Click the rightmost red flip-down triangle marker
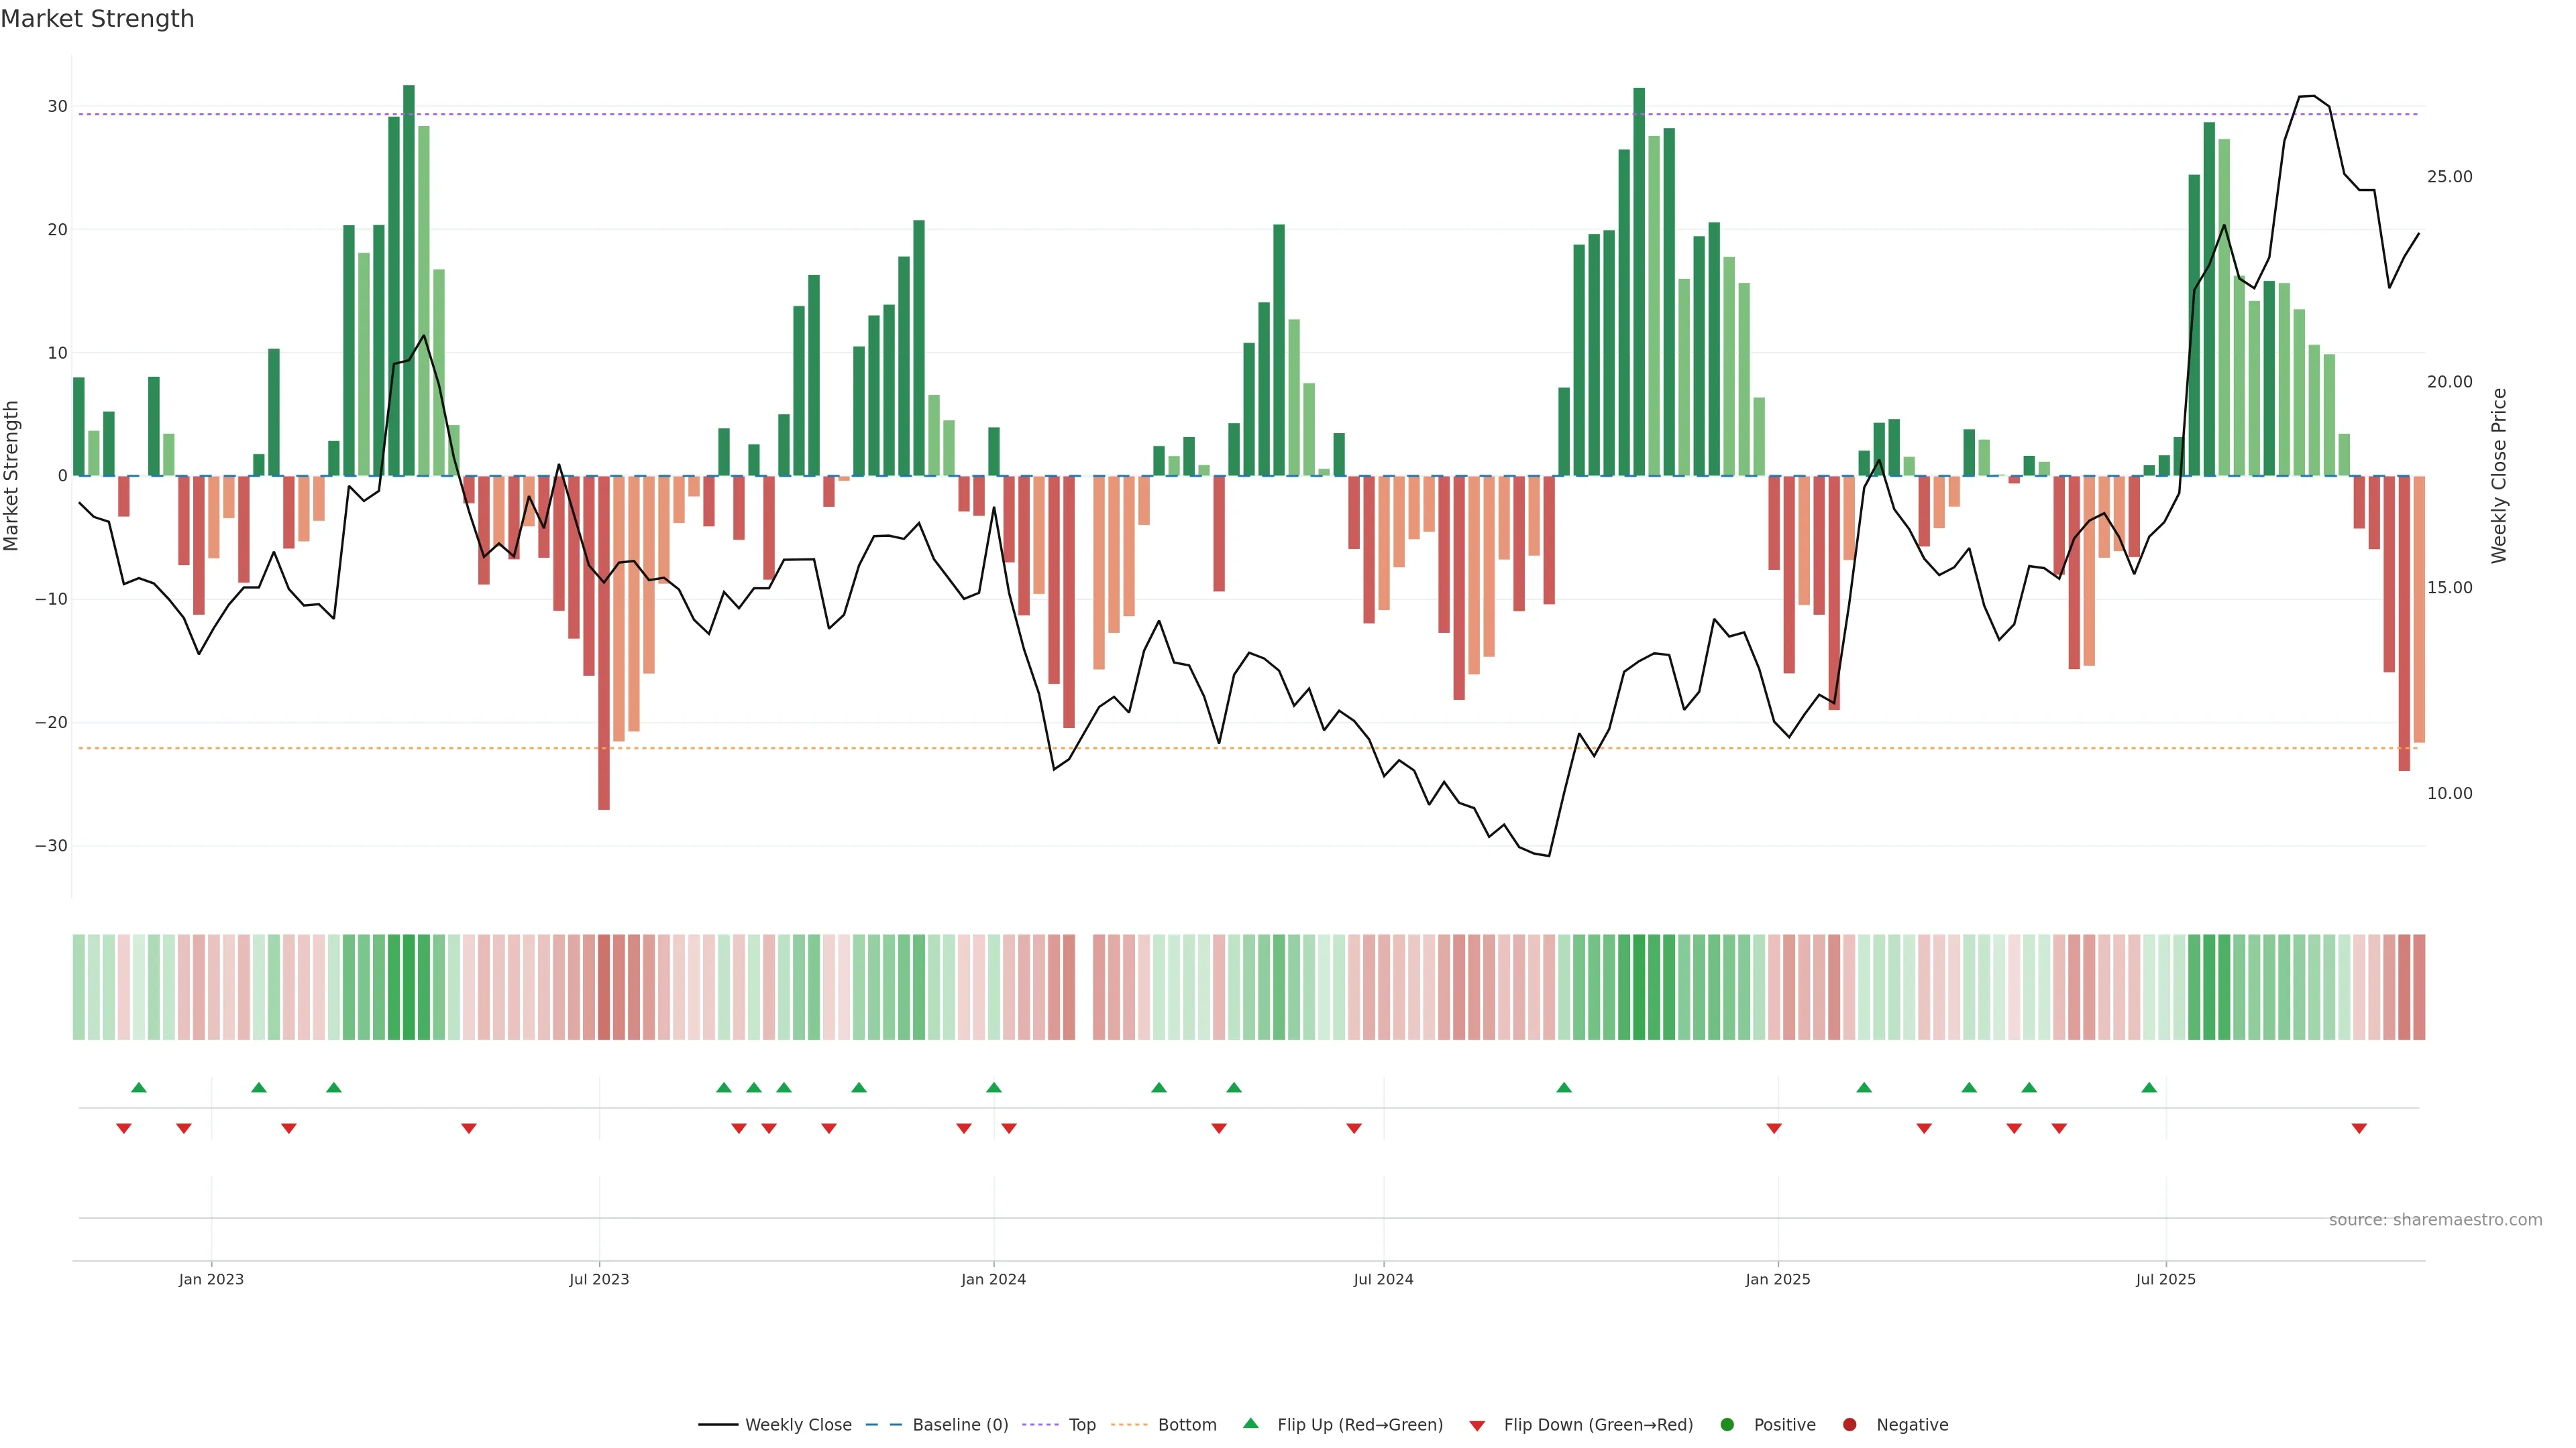This screenshot has height=1448, width=2576. point(2359,1128)
